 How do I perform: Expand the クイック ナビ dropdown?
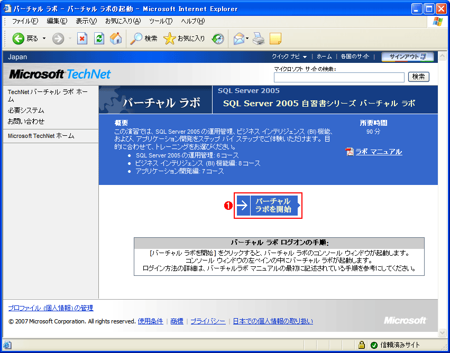(289, 57)
